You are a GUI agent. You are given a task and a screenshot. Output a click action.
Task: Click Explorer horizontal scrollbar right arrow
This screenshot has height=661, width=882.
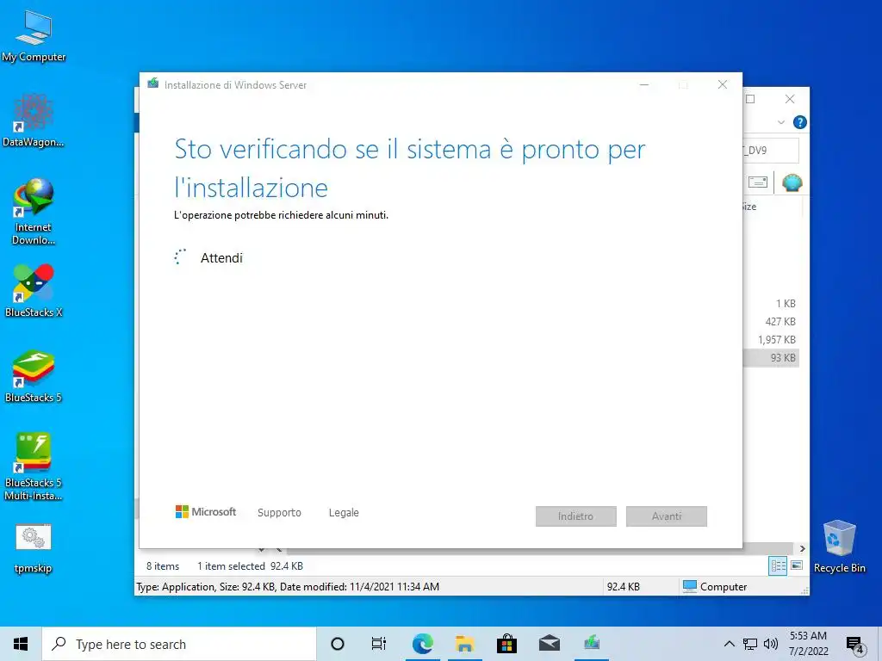[803, 548]
